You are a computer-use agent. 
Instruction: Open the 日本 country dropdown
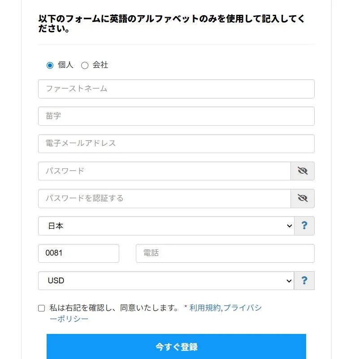point(166,226)
